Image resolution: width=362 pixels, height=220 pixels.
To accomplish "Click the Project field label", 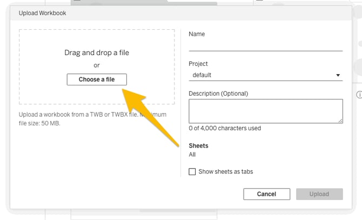I will point(198,64).
